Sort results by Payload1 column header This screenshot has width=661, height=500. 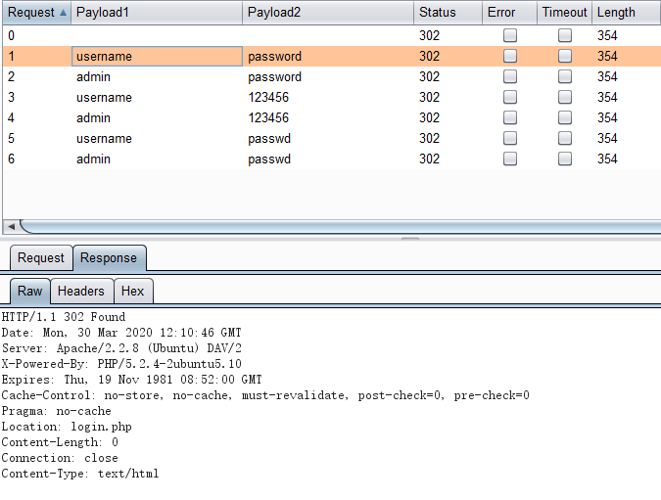(x=157, y=13)
